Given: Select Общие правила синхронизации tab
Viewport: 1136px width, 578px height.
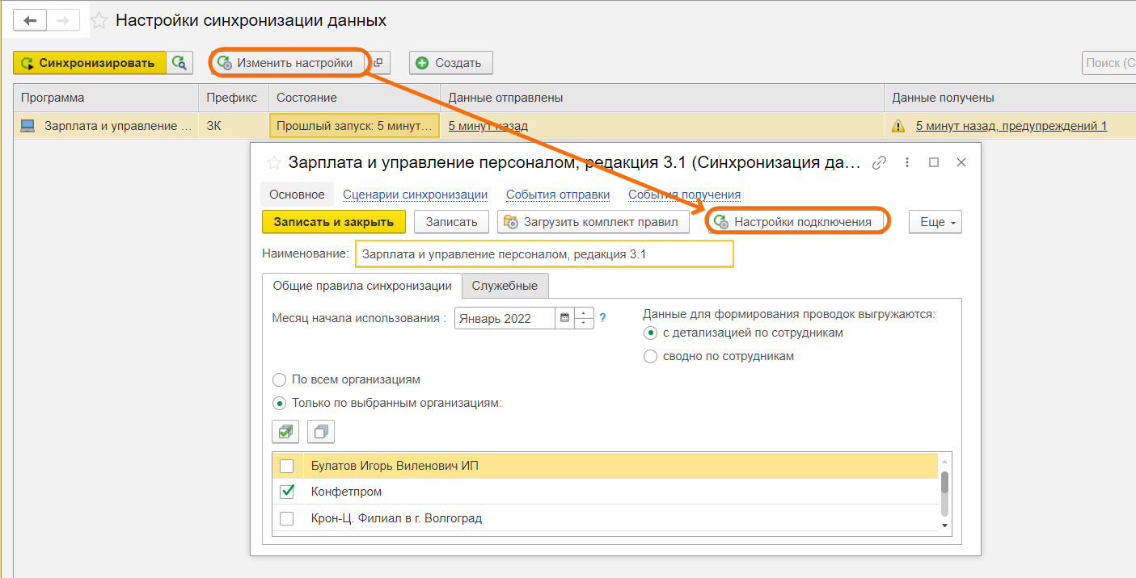Looking at the screenshot, I should (x=362, y=286).
